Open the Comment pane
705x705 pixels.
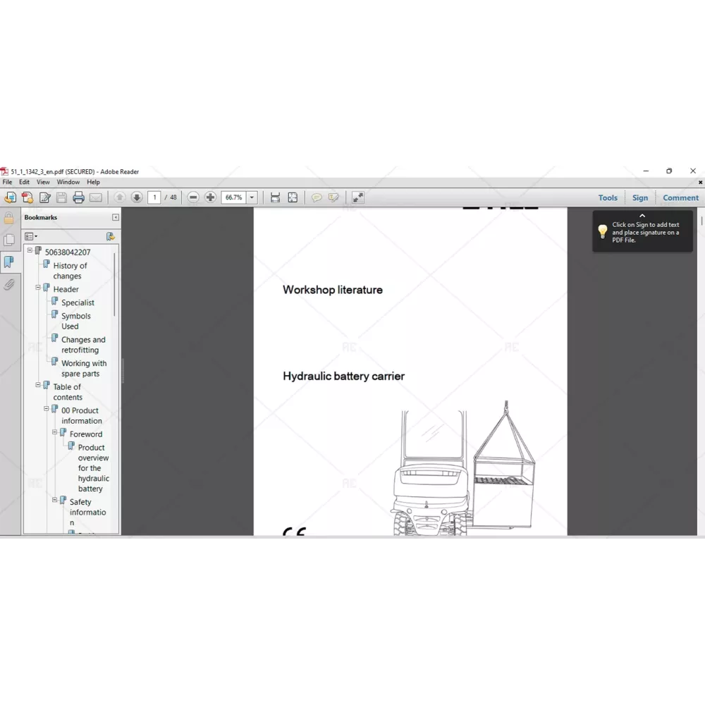pos(680,198)
